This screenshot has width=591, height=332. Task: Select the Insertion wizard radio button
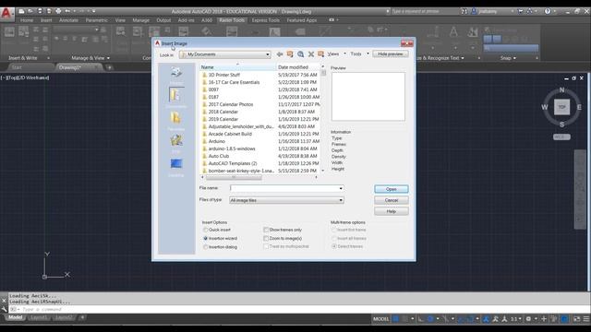coord(205,238)
